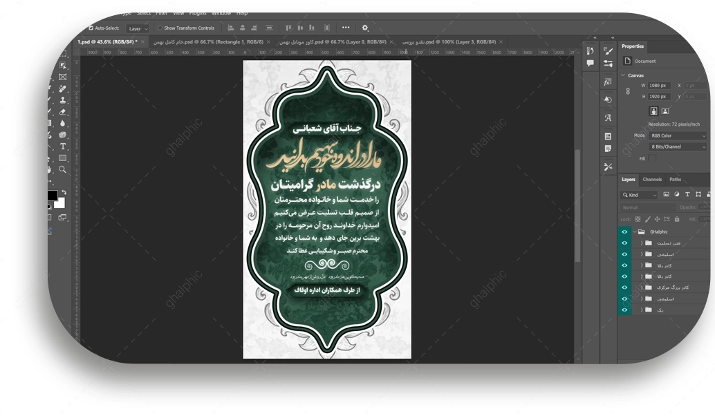Open the Styles fx panel icon
The image size is (715, 416).
pyautogui.click(x=608, y=82)
